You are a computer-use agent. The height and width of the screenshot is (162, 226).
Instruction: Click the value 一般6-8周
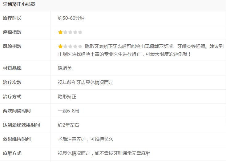coord(68,111)
